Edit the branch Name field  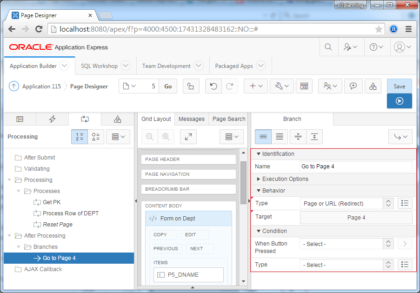point(356,166)
